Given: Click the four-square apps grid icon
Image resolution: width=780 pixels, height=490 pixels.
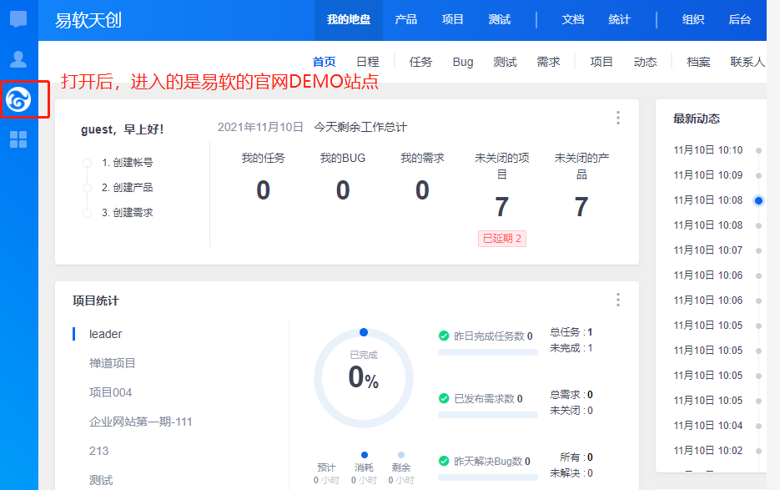Looking at the screenshot, I should (x=18, y=139).
